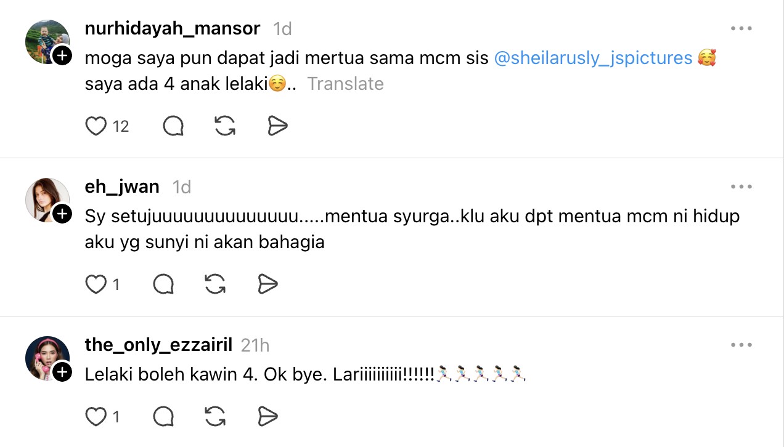Repost the_only_ezzairil's comment
The image size is (784, 447).
214,417
